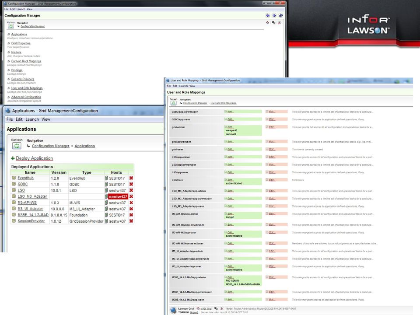Open the Routers configuration link
This screenshot has height=315, width=420.
[16, 52]
